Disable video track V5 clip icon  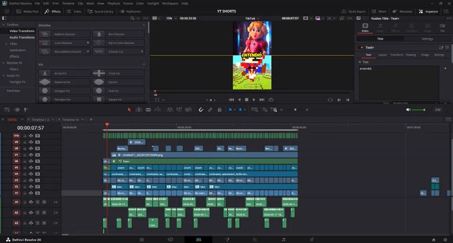tap(37, 168)
